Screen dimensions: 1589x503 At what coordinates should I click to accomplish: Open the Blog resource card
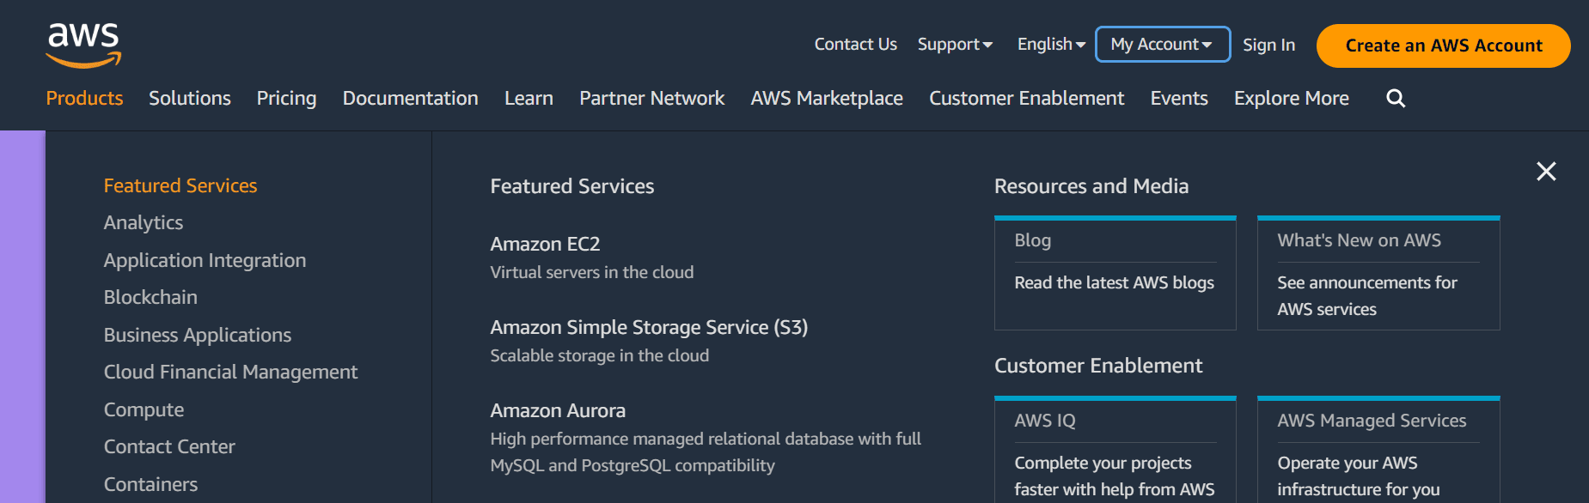1115,273
